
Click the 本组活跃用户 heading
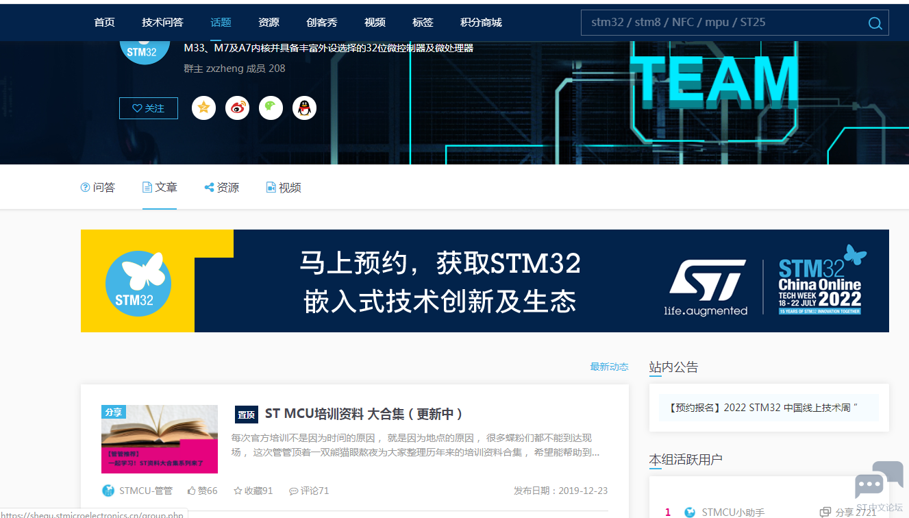point(686,459)
